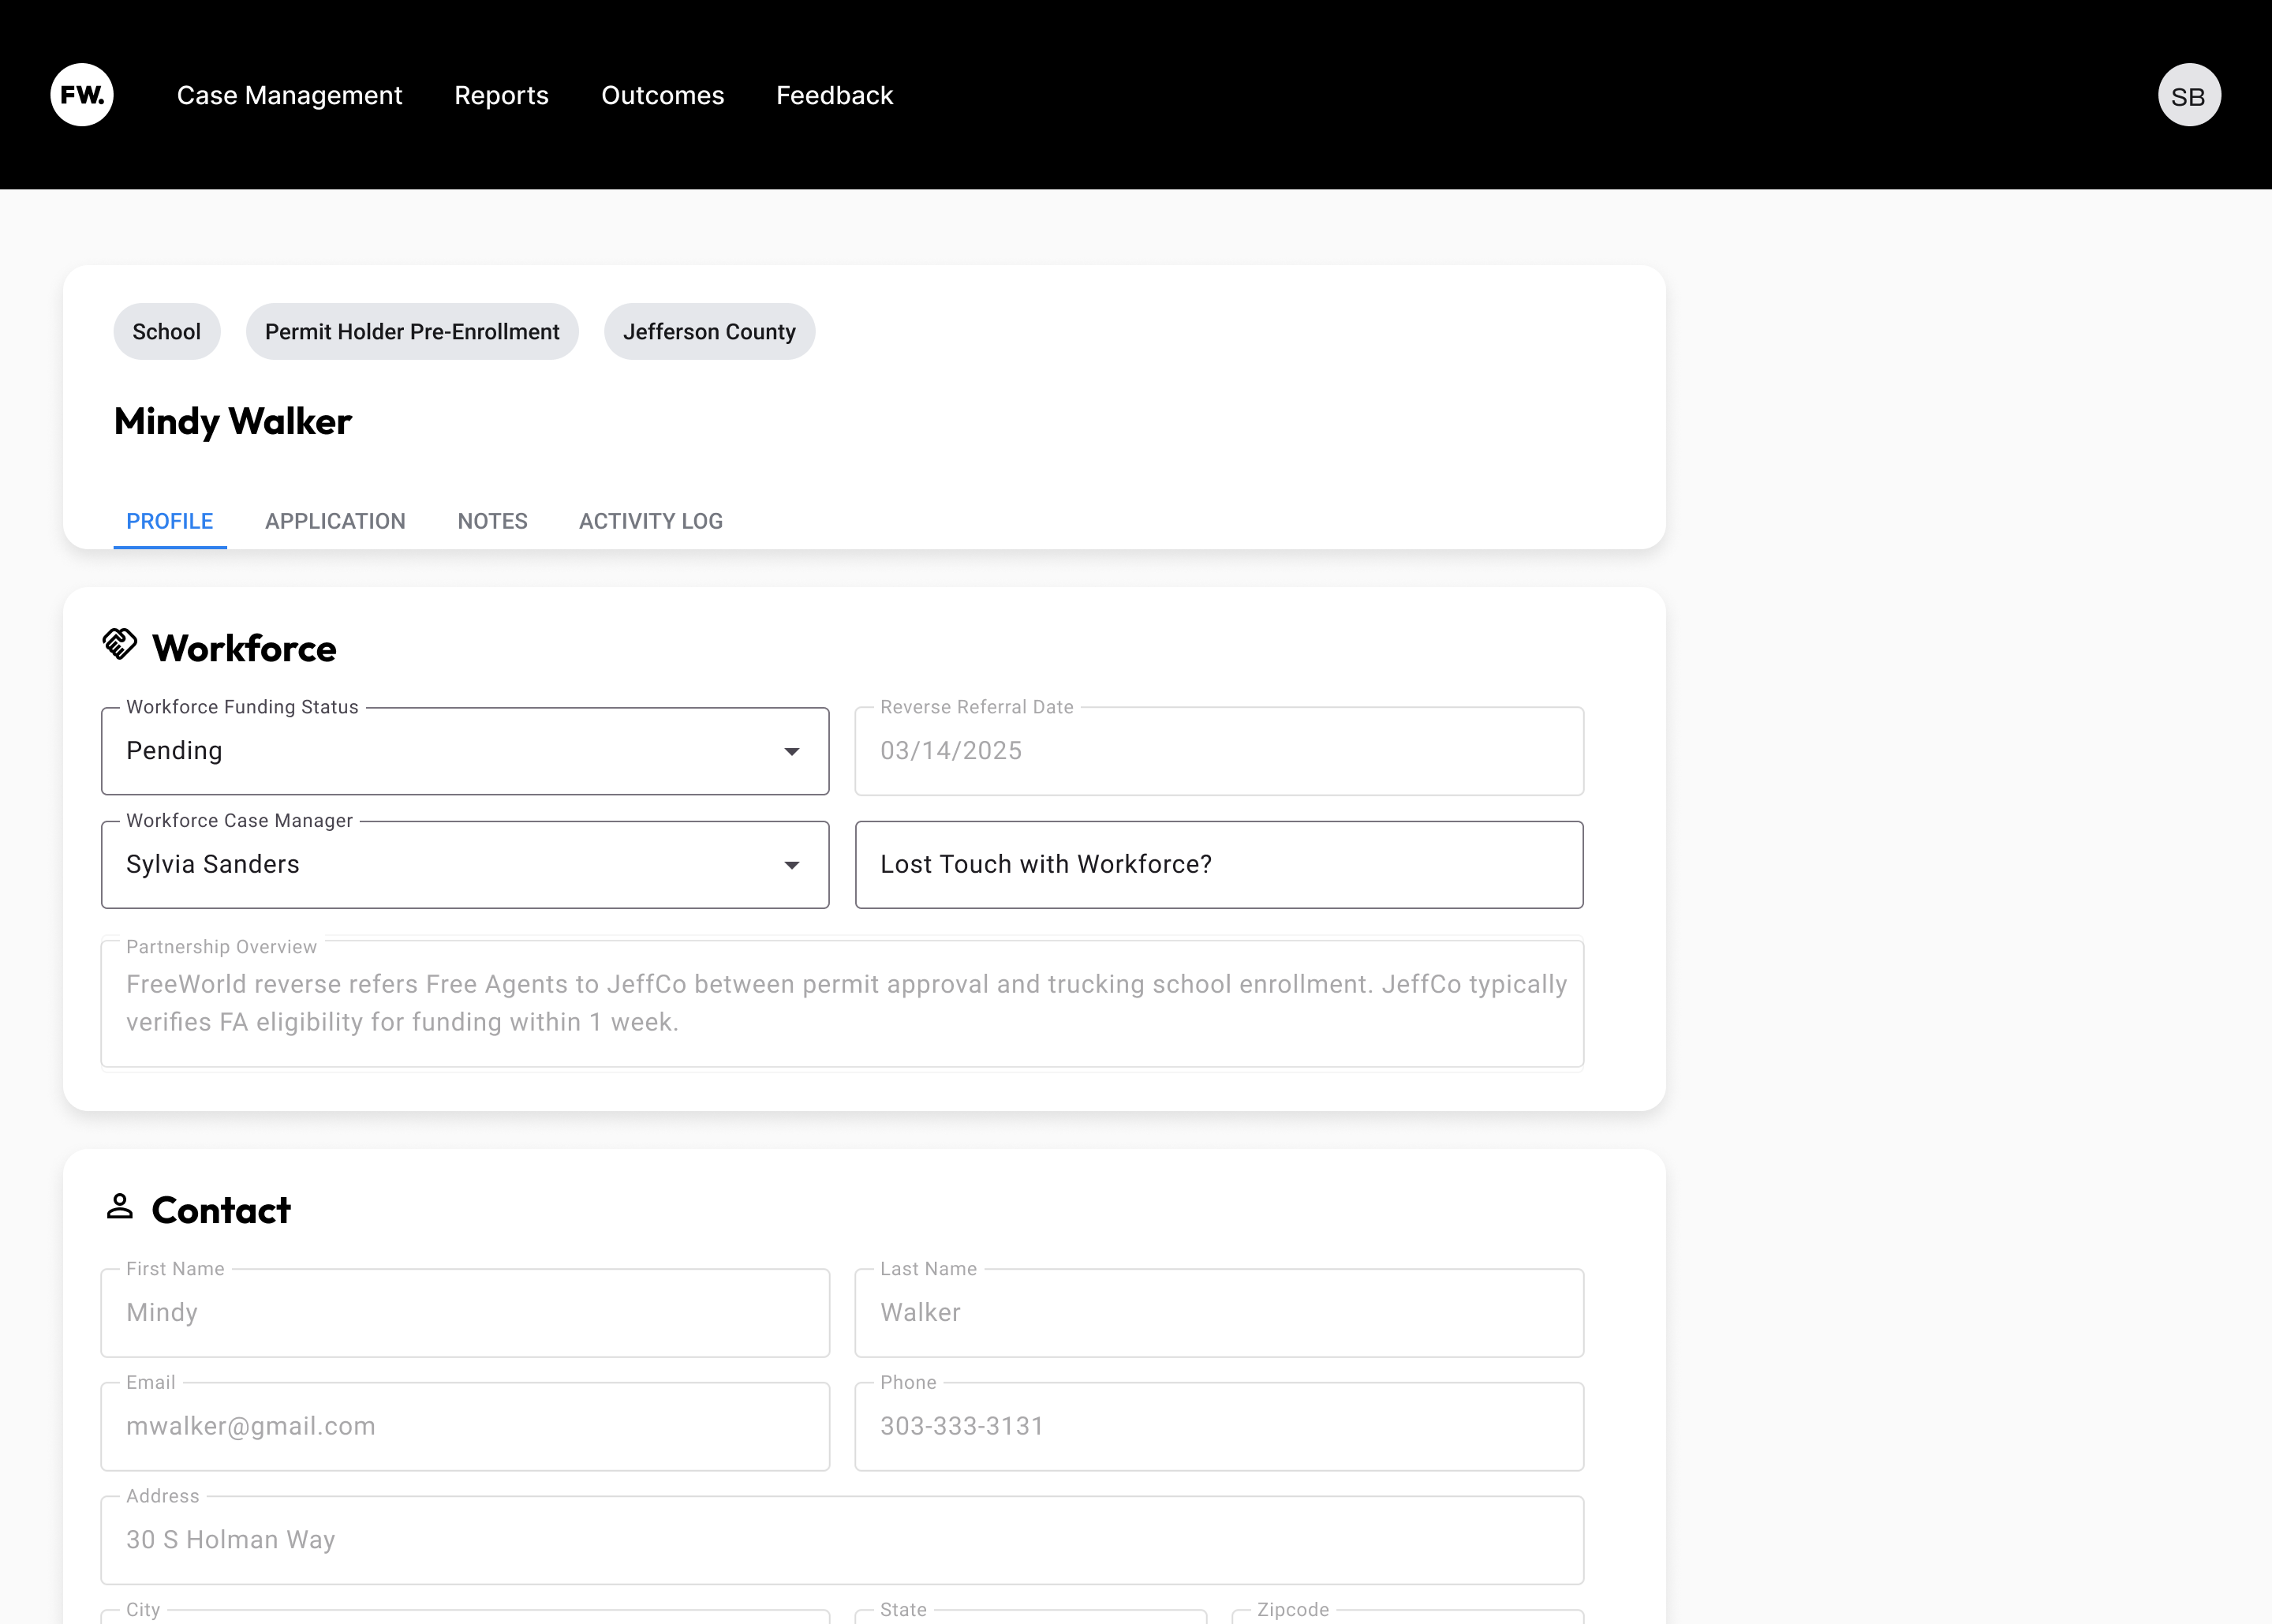The width and height of the screenshot is (2272, 1624).
Task: Click the Address field 30 S Holman Way
Action: [x=843, y=1540]
